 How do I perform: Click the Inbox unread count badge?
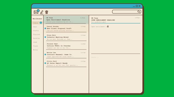coord(41,23)
